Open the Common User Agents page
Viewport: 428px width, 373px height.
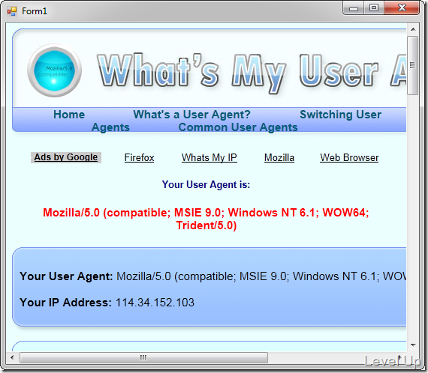tap(238, 127)
